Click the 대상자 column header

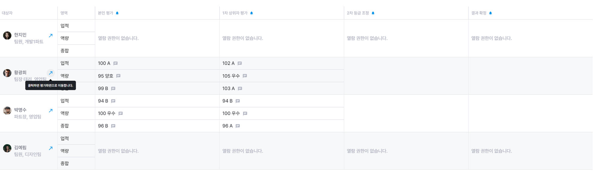(7, 13)
